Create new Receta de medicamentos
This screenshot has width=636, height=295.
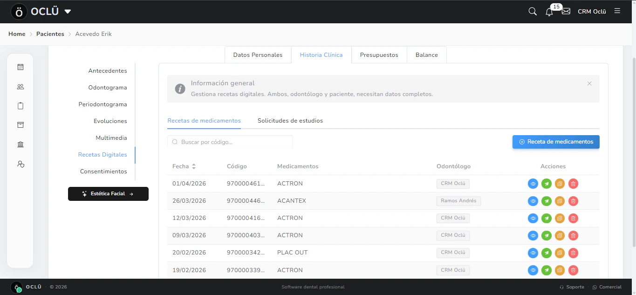pyautogui.click(x=556, y=142)
